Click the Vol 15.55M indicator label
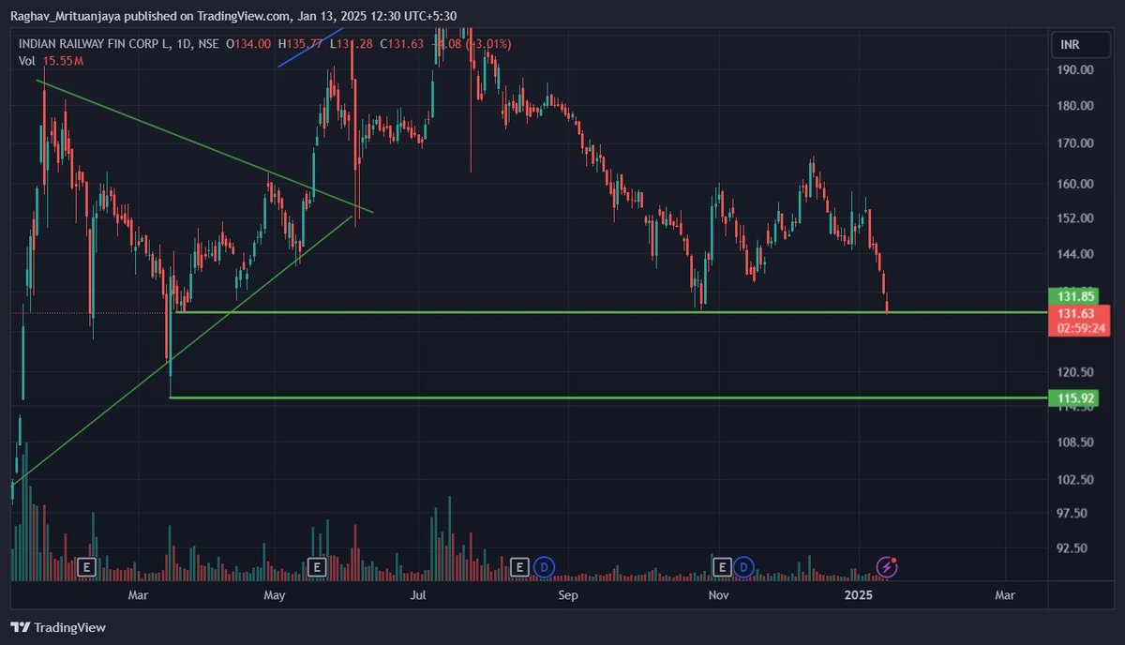The height and width of the screenshot is (645, 1125). [x=51, y=61]
